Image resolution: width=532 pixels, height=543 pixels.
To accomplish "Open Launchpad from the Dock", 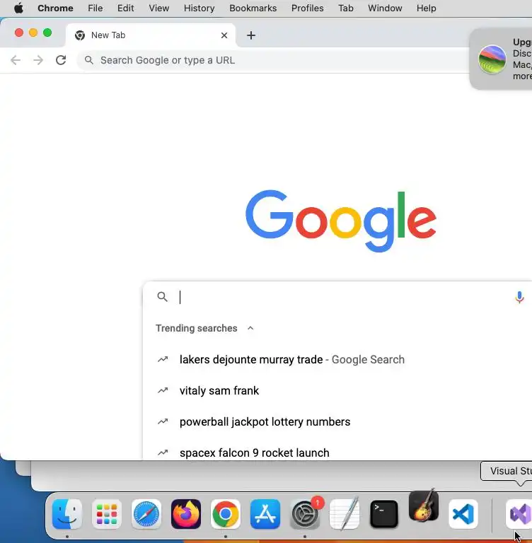I will pyautogui.click(x=107, y=514).
